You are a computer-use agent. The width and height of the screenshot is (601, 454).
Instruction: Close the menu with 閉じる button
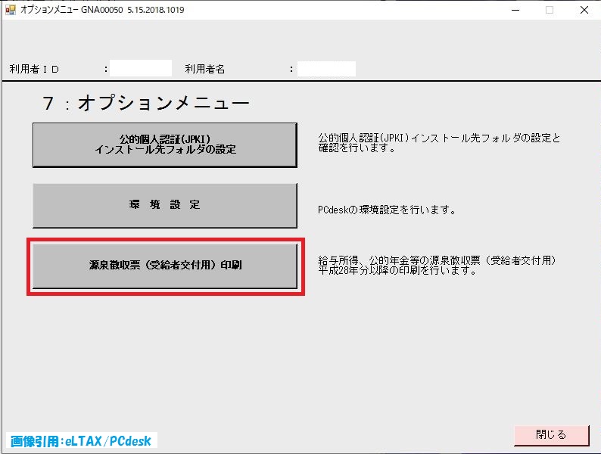(x=551, y=435)
